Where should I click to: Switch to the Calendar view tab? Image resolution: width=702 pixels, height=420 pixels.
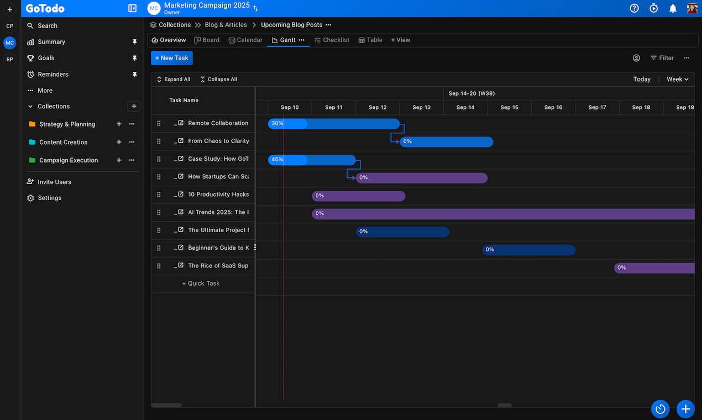click(x=245, y=40)
